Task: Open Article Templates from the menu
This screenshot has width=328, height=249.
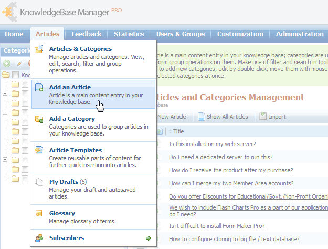Action: (93, 157)
